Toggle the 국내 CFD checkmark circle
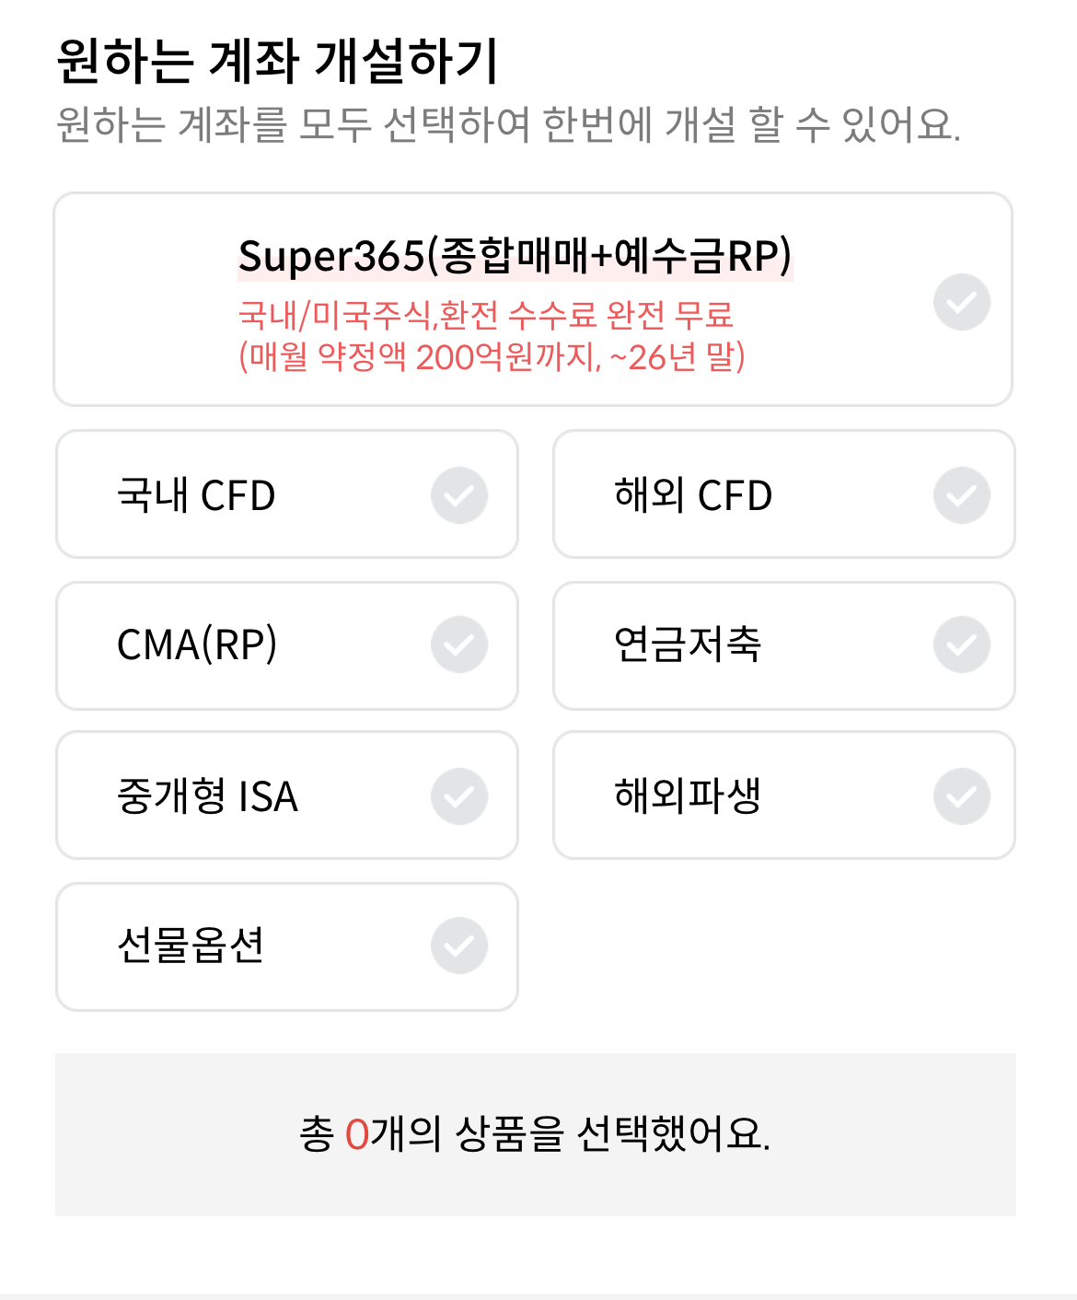1077x1300 pixels. pos(459,495)
